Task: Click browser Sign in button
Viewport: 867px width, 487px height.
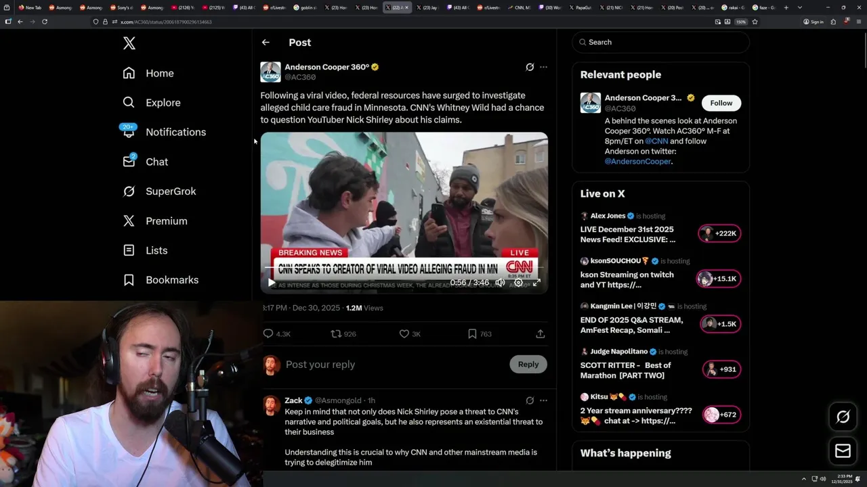Action: 813,22
